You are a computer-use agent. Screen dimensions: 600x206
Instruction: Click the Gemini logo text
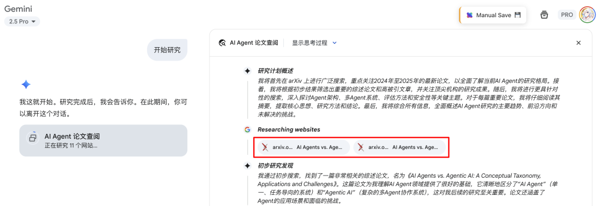[18, 9]
